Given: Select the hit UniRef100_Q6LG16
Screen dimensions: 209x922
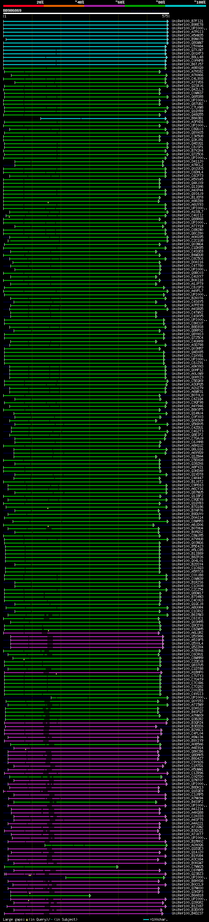Looking at the screenshot, I should (x=187, y=449).
